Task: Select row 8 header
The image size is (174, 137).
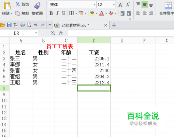Action: 4,88
